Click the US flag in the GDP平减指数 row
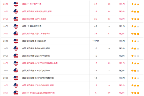 (x=16, y=19)
